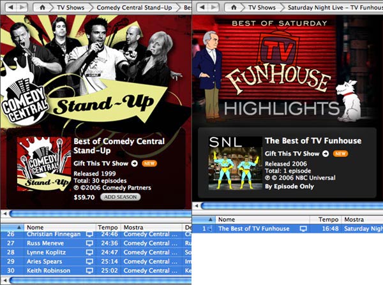Click TV Shows breadcrumb in Comedy Central window
383x285 pixels.
71,8
